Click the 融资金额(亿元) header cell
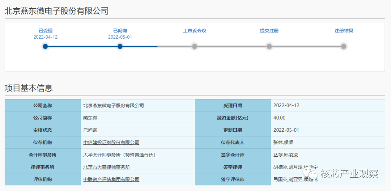Screen dimensions: 391x191 [x=233, y=118]
